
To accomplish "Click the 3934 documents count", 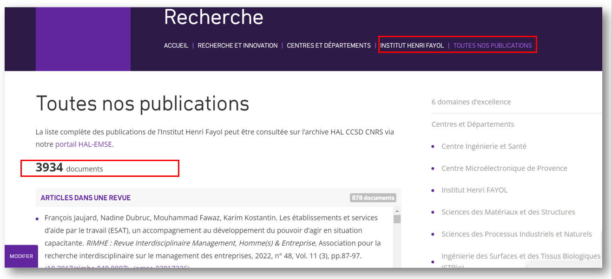I will click(x=69, y=168).
